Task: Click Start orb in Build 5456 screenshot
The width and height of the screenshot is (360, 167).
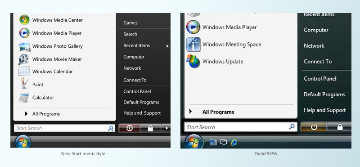Action: click(194, 142)
